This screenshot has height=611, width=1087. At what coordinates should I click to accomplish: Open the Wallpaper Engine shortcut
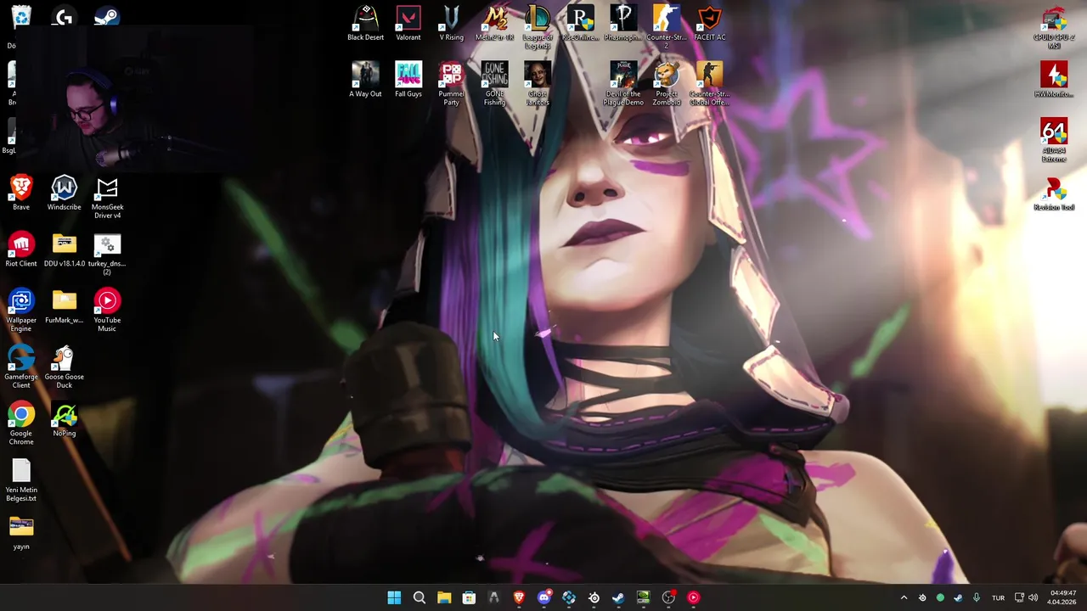pyautogui.click(x=21, y=311)
